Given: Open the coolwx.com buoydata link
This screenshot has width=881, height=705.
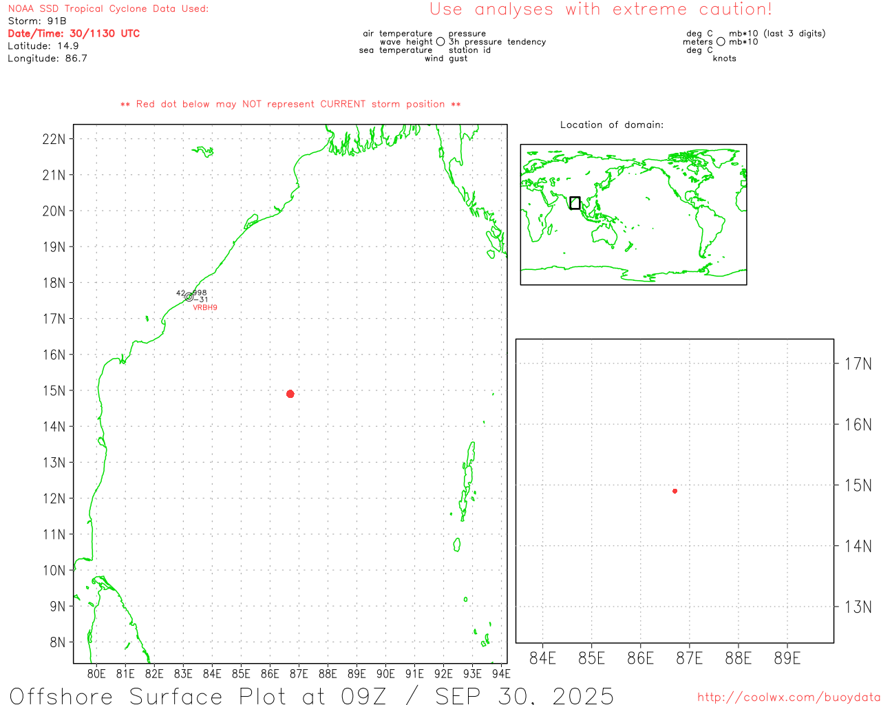Looking at the screenshot, I should (x=788, y=697).
